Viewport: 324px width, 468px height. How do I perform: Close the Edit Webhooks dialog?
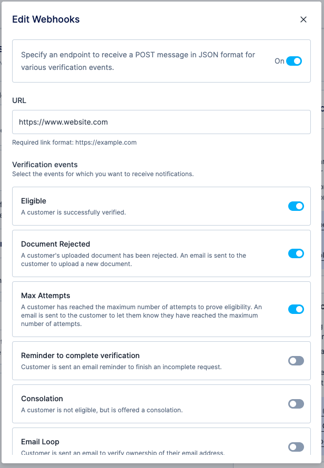click(x=303, y=19)
